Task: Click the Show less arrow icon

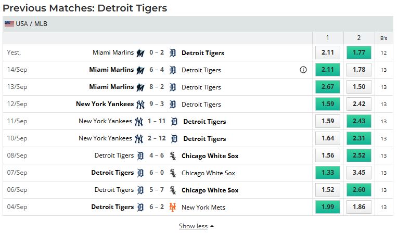Action: 212,226
